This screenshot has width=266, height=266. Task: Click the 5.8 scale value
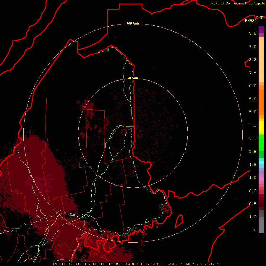[253, 99]
